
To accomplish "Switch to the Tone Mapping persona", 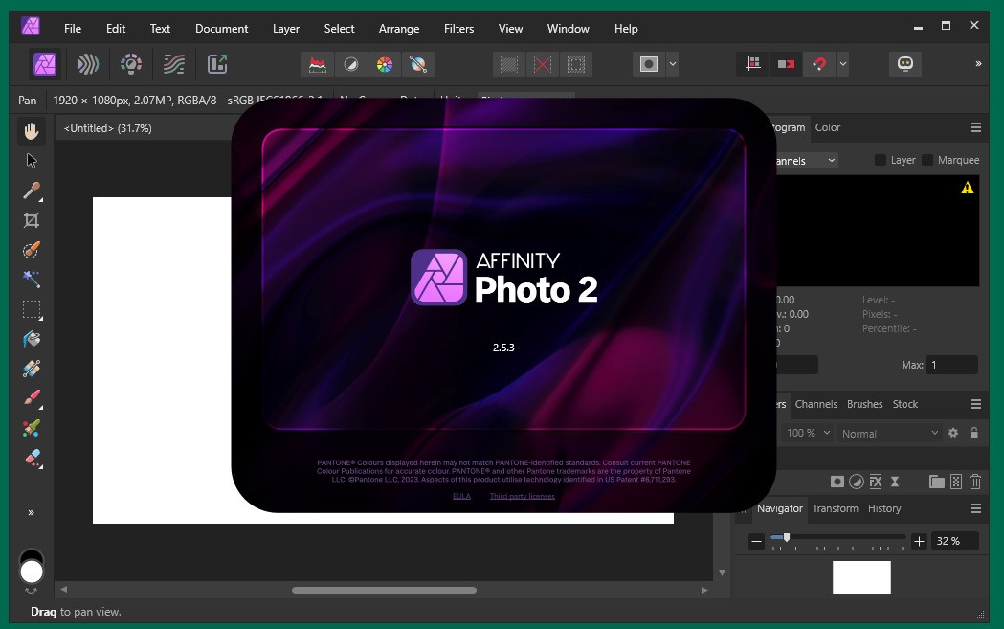I will pyautogui.click(x=173, y=64).
